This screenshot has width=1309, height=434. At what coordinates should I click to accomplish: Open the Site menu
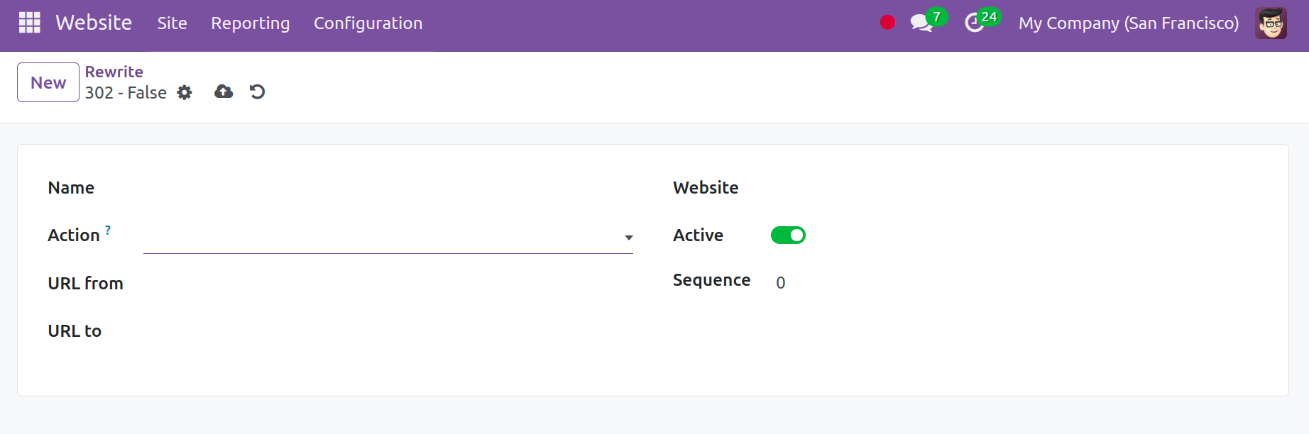[x=172, y=23]
